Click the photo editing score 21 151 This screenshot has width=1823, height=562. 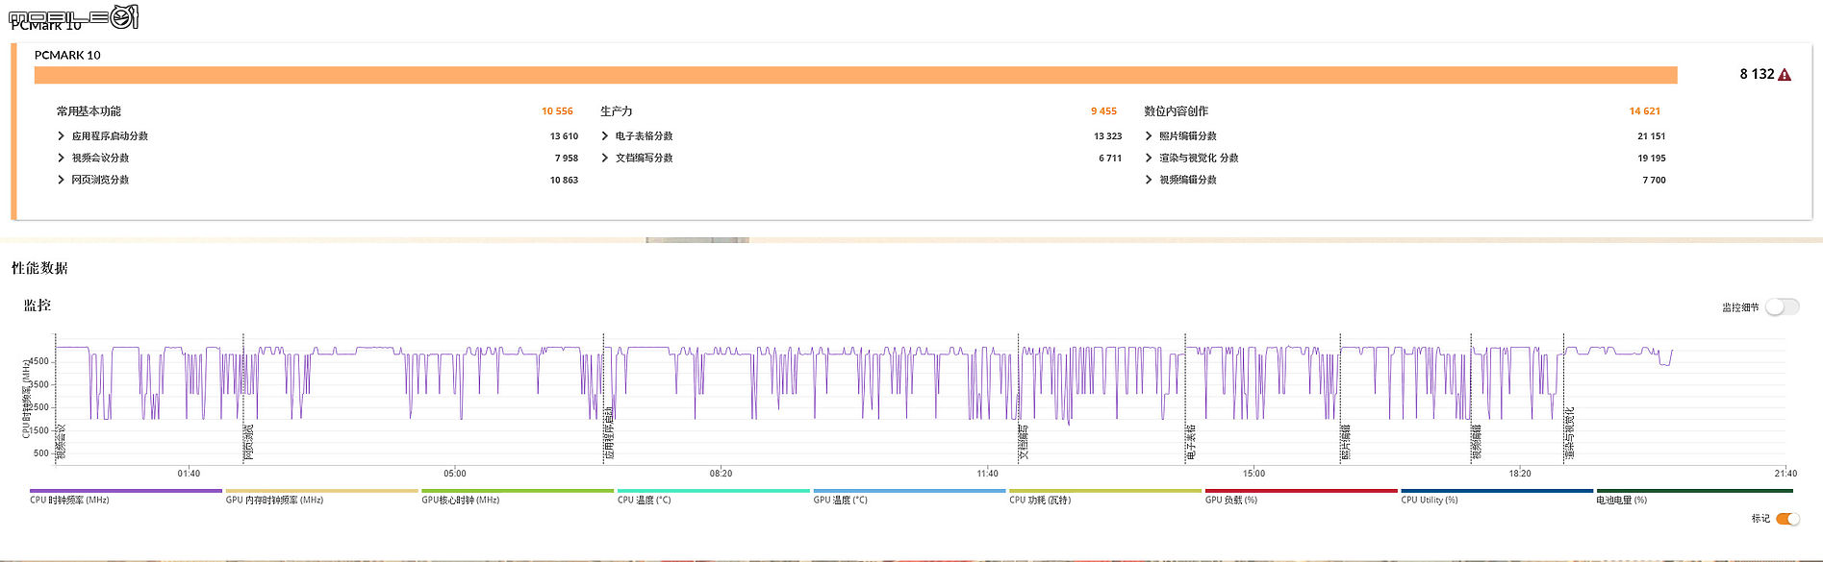[x=1652, y=136]
